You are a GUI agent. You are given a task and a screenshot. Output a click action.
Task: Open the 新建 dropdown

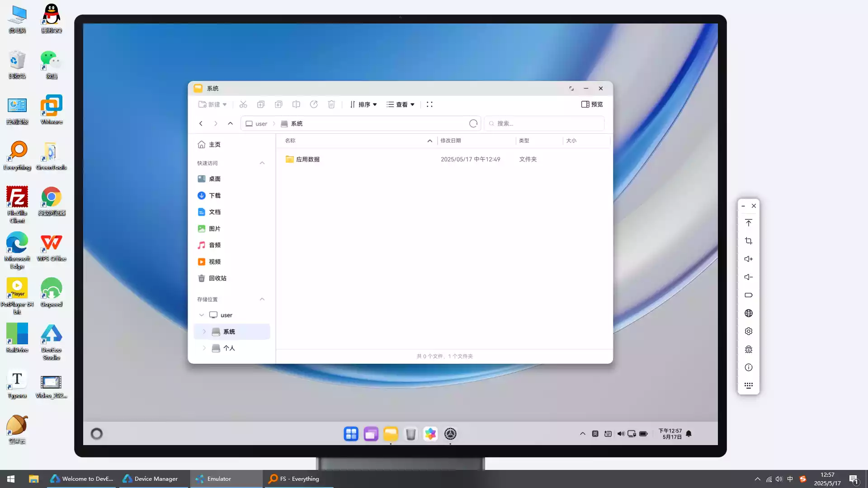coord(212,104)
